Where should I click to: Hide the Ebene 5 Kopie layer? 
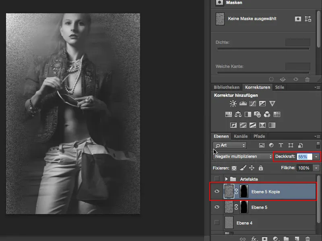pyautogui.click(x=217, y=192)
